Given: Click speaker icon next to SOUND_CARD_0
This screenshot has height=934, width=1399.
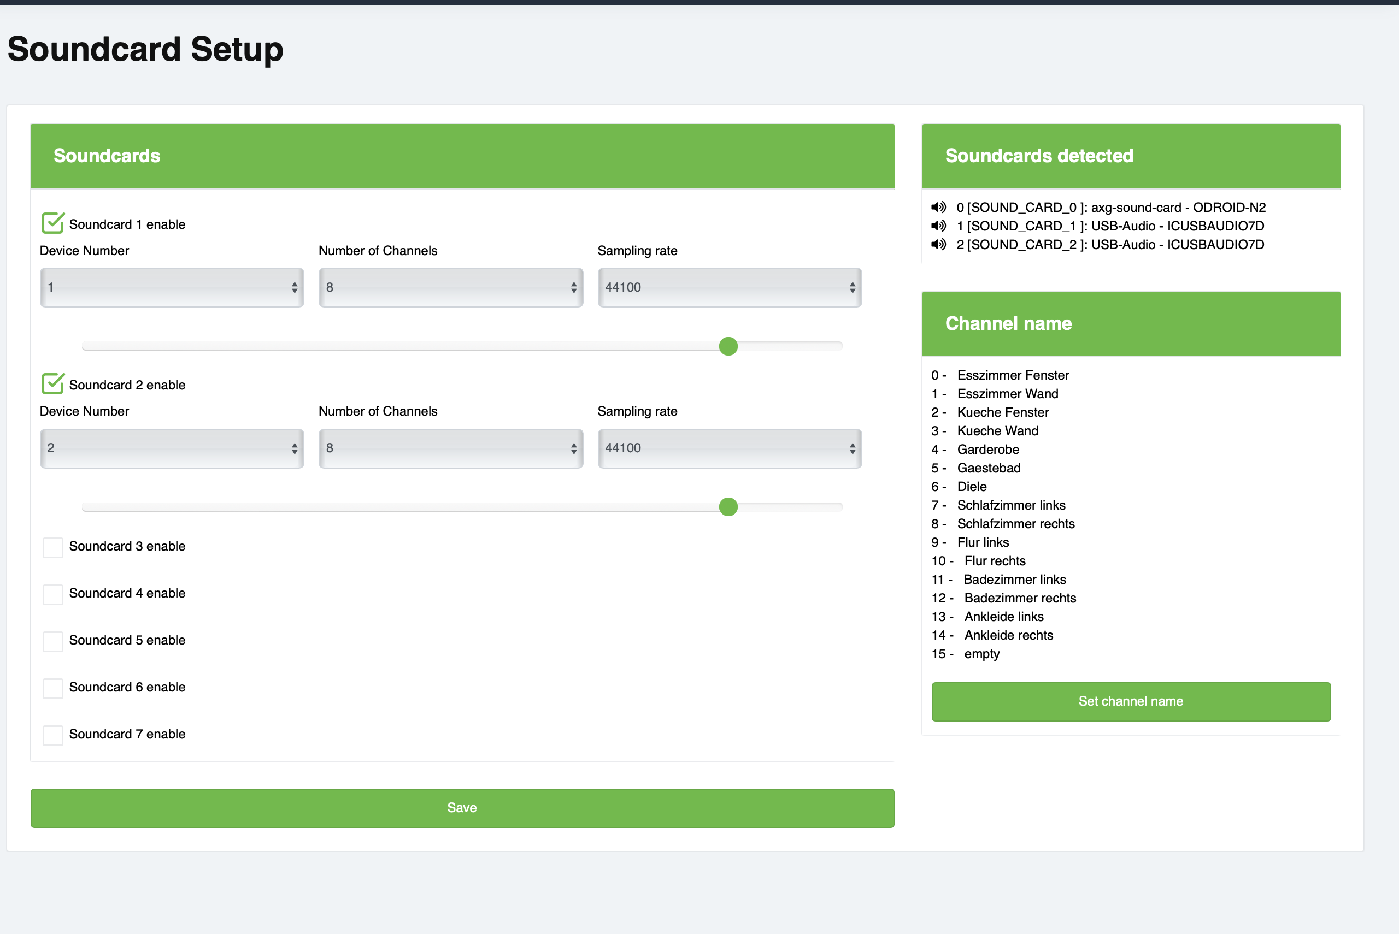Looking at the screenshot, I should click(x=938, y=208).
